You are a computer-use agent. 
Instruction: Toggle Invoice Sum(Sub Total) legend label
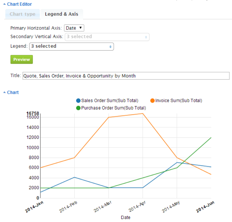click(179, 101)
